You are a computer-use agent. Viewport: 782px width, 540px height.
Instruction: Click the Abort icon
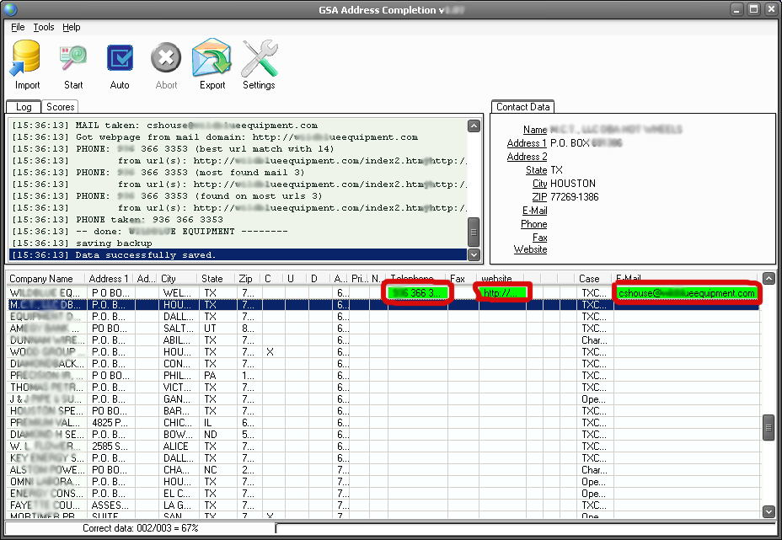pyautogui.click(x=166, y=64)
